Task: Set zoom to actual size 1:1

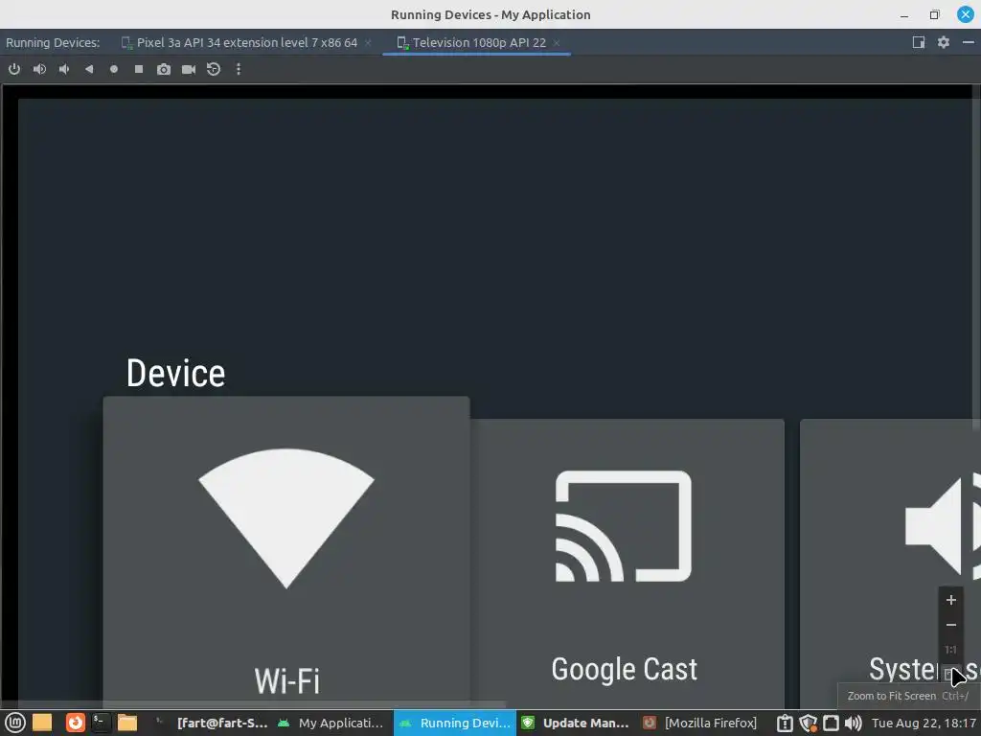Action: 951,650
